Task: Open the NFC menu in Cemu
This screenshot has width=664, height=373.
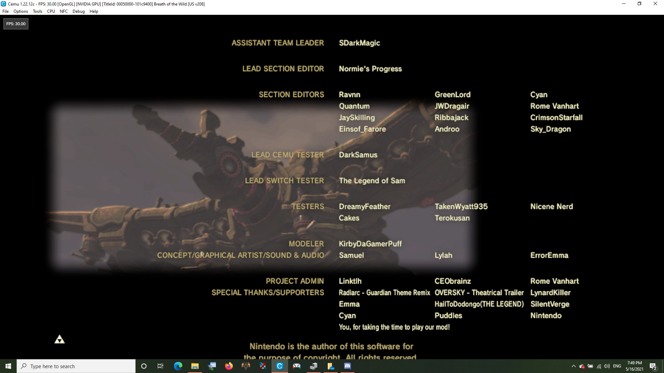Action: [64, 11]
